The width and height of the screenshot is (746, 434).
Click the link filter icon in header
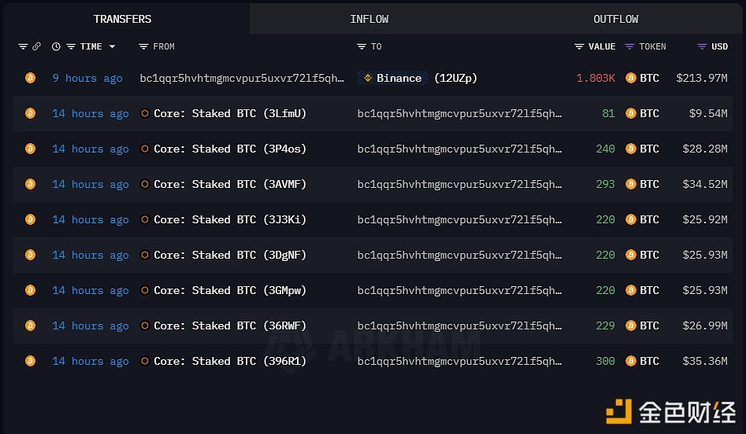click(36, 46)
